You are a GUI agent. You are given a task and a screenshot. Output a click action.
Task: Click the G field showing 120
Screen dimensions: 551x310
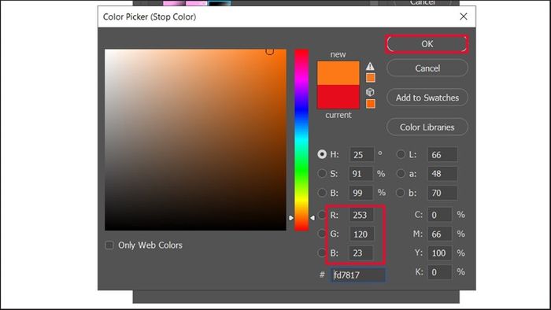[x=361, y=234]
